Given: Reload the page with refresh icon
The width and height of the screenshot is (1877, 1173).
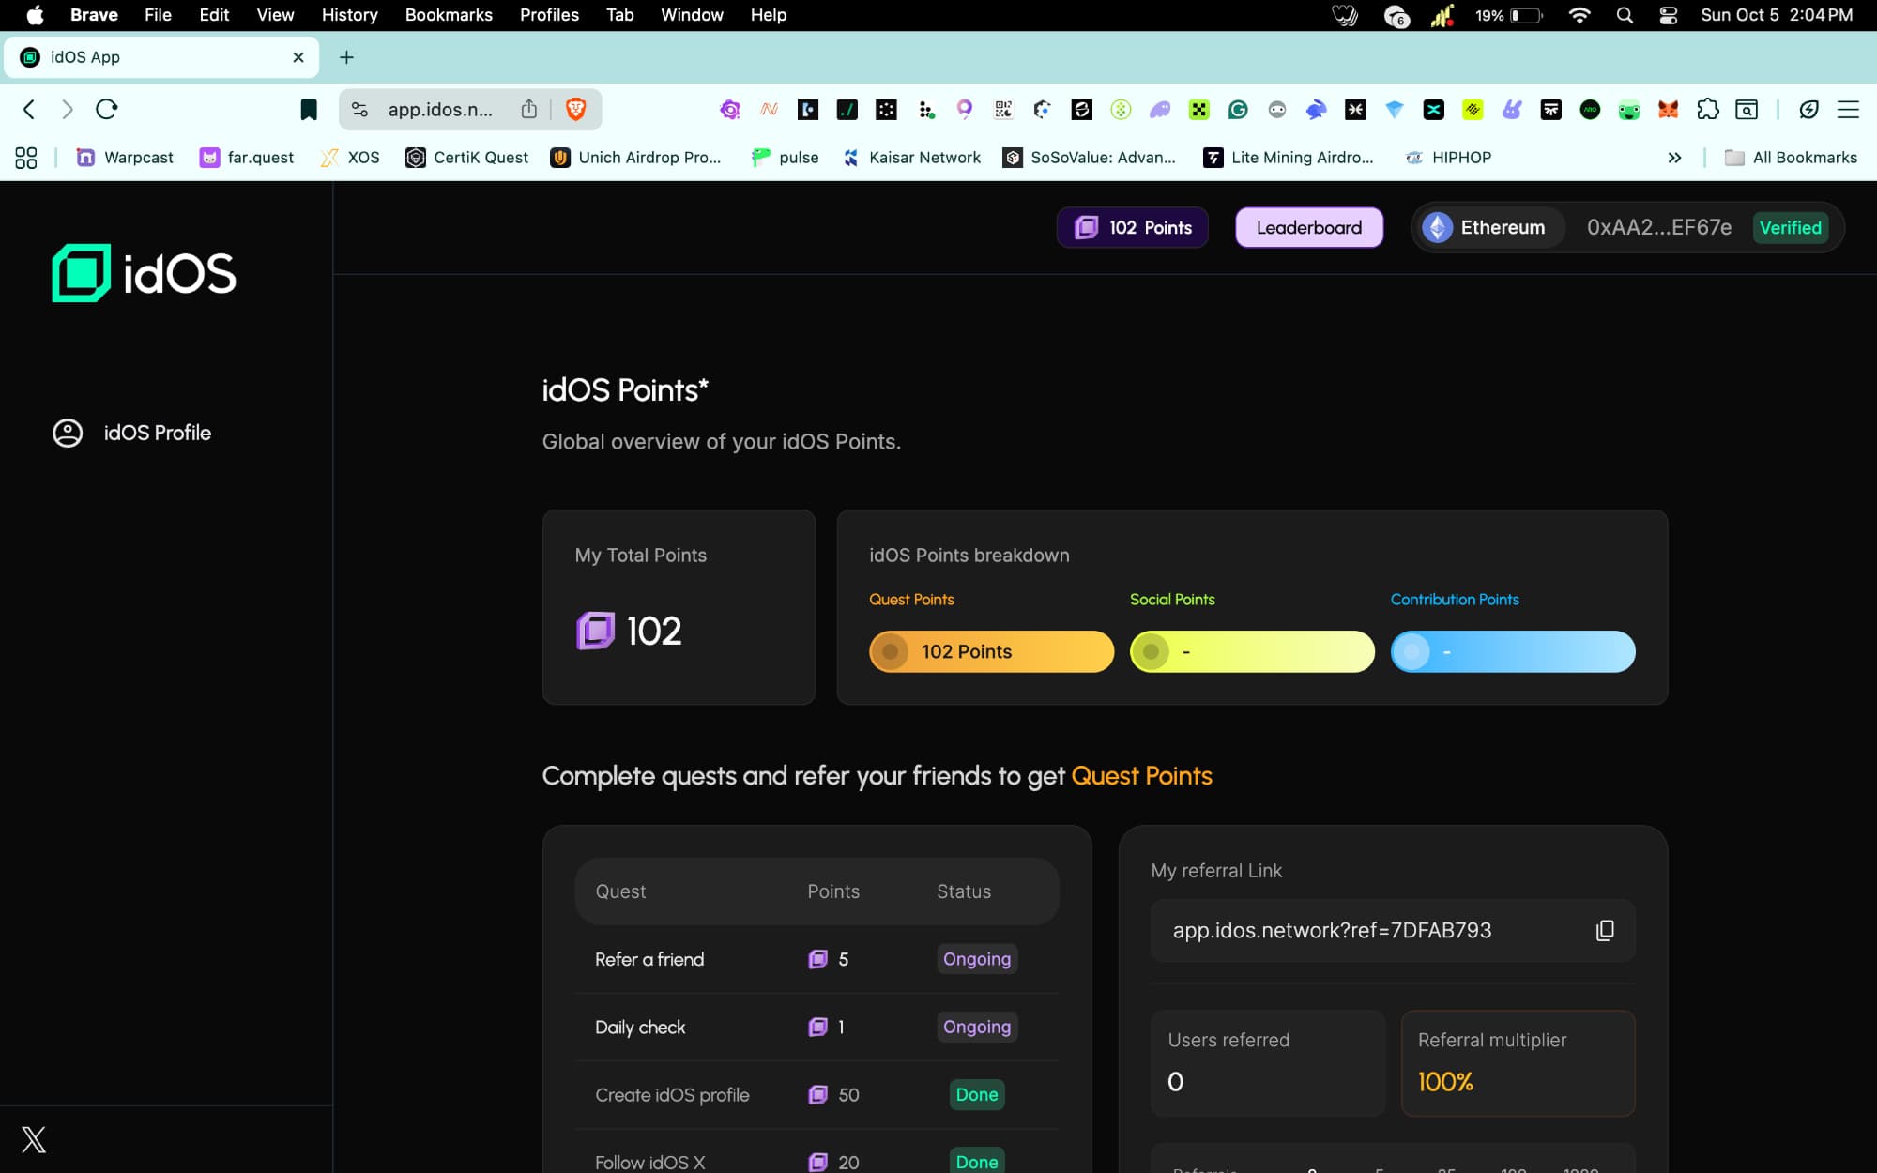Looking at the screenshot, I should 107,110.
